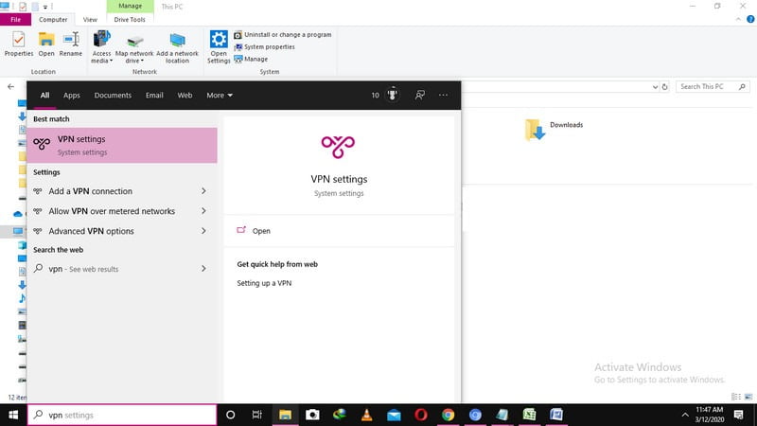Expand the More search filter dropdown
The height and width of the screenshot is (426, 757).
tap(220, 96)
